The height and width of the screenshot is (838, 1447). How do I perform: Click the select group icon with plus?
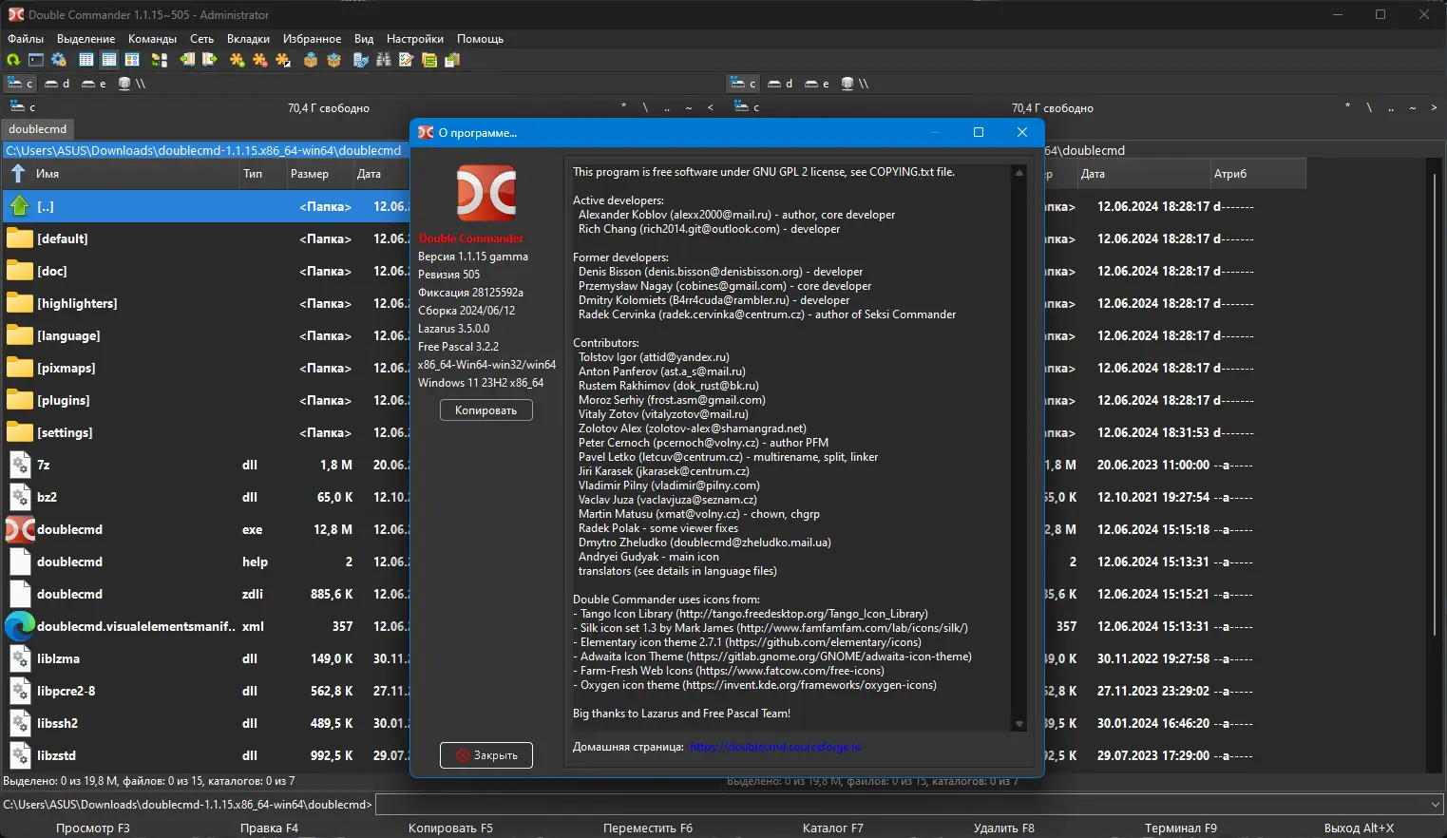click(x=237, y=60)
